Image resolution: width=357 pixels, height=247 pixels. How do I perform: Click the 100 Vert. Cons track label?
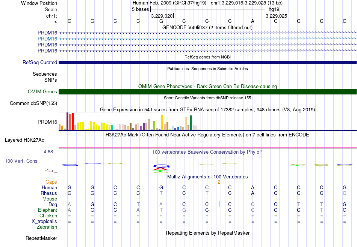[x=21, y=161]
